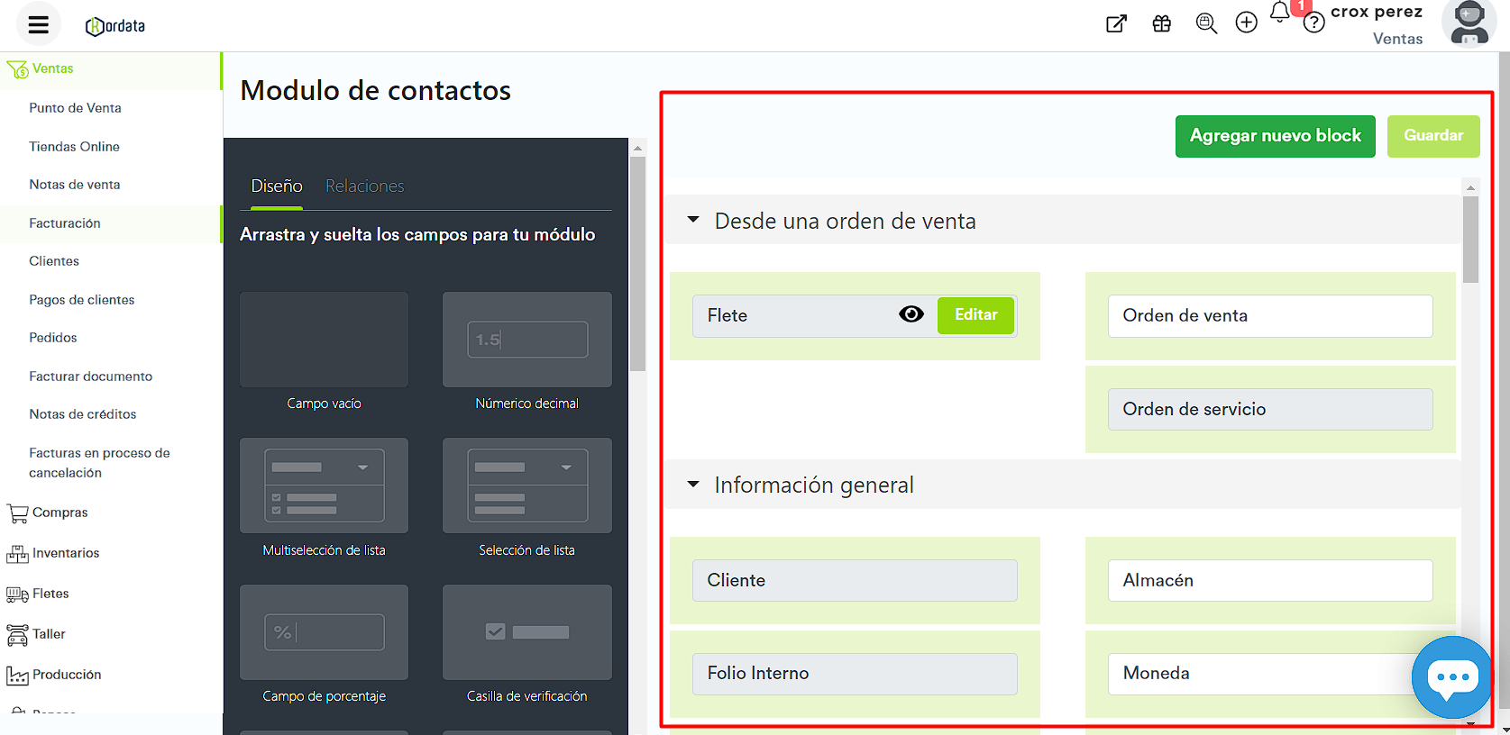Click the field palette vertical scrollbar

637,263
